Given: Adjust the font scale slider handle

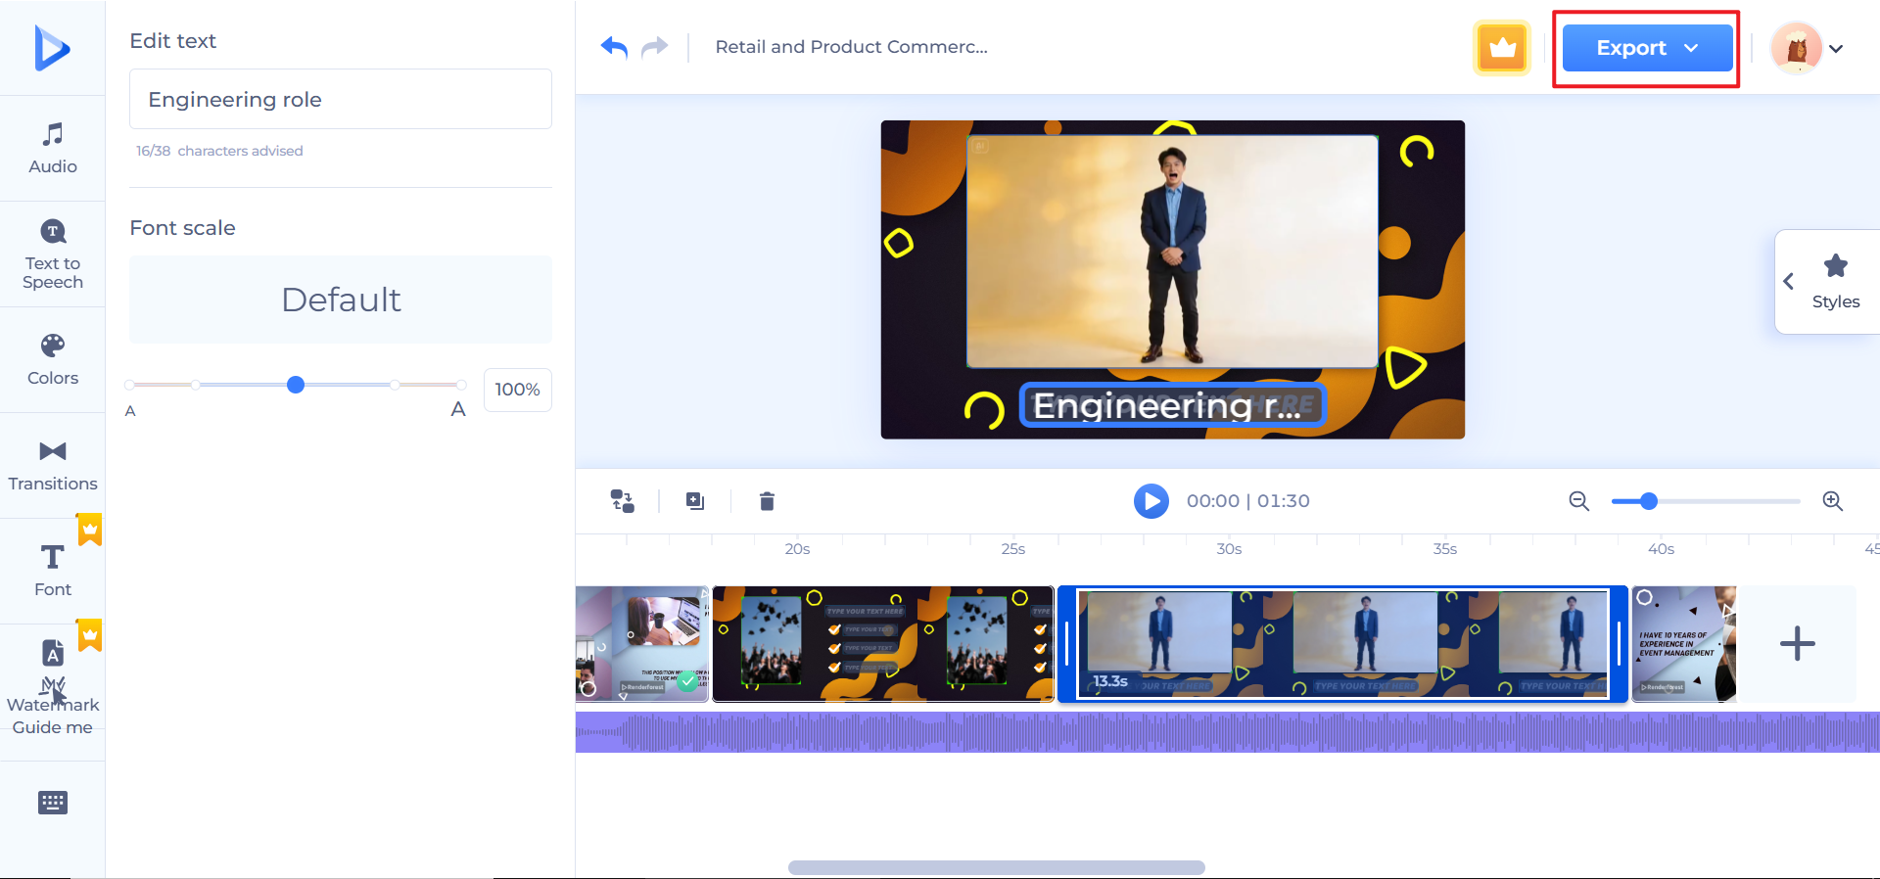Looking at the screenshot, I should pos(296,385).
